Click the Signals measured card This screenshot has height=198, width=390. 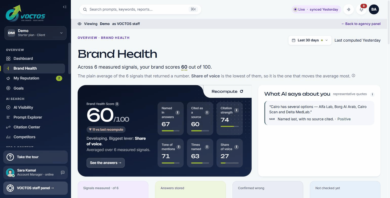pos(113,189)
